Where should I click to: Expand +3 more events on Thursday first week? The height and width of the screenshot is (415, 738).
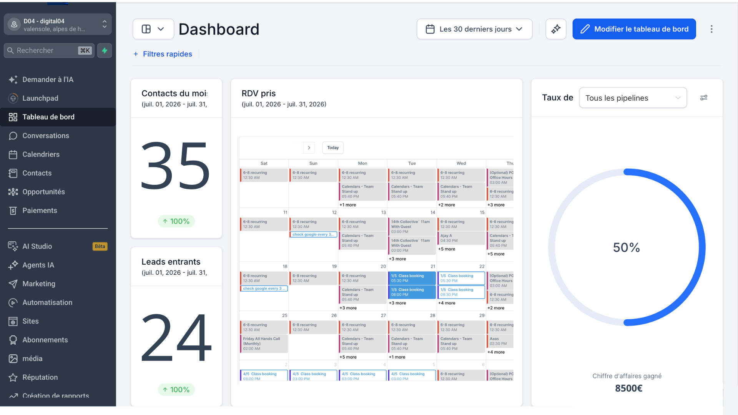(x=496, y=205)
